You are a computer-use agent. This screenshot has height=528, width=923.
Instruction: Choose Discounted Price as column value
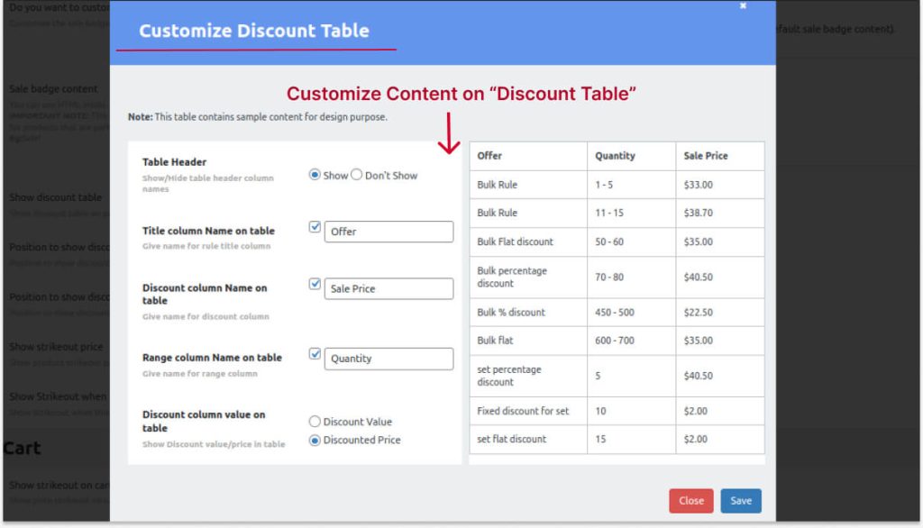(316, 440)
